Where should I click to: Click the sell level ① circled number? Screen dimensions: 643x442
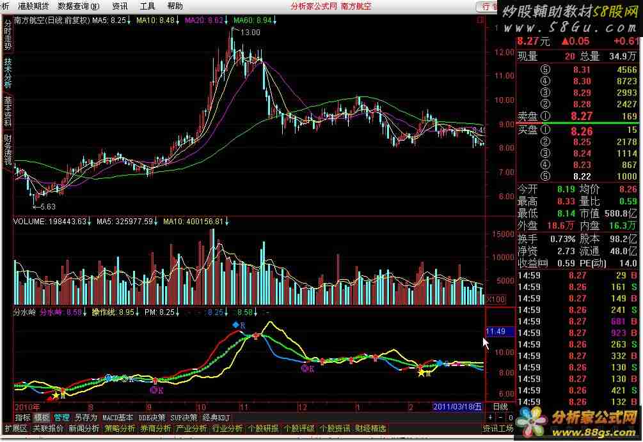[545, 116]
